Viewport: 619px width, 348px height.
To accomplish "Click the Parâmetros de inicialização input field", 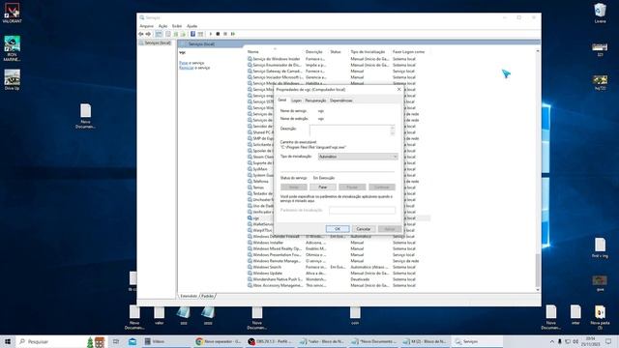I will (362, 211).
